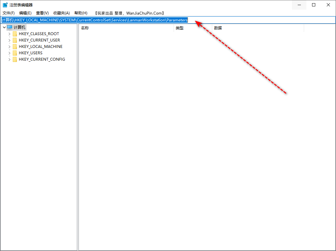The width and height of the screenshot is (336, 251).
Task: Open the 收藏夹(A) menu
Action: click(61, 13)
